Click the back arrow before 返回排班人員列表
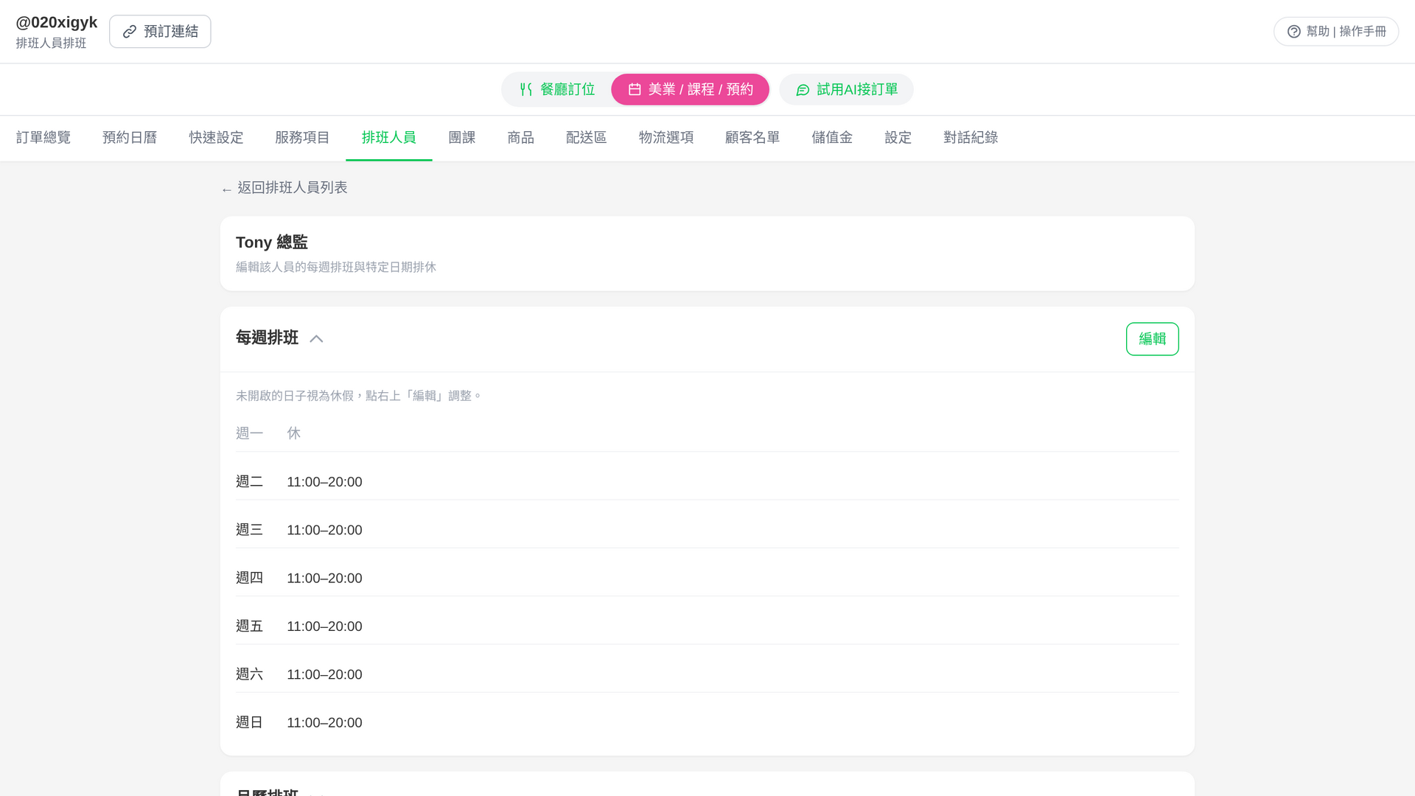 (x=226, y=189)
